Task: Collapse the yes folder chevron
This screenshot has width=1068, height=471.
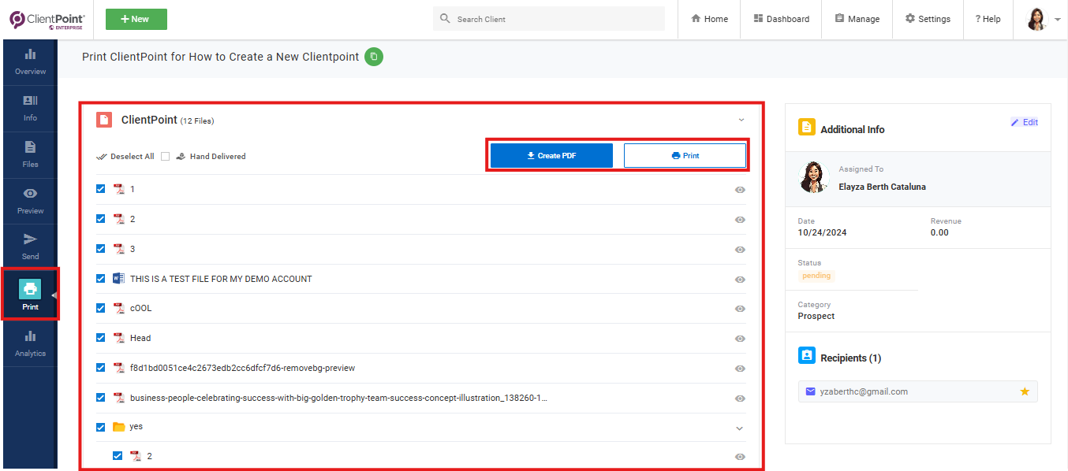Action: click(739, 428)
